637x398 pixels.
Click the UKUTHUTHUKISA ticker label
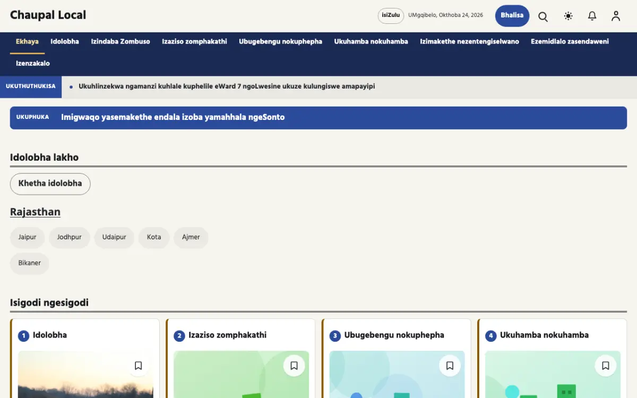pyautogui.click(x=31, y=86)
